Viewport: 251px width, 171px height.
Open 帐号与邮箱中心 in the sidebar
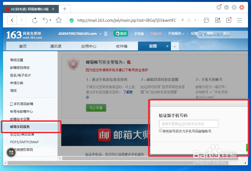[22, 111]
